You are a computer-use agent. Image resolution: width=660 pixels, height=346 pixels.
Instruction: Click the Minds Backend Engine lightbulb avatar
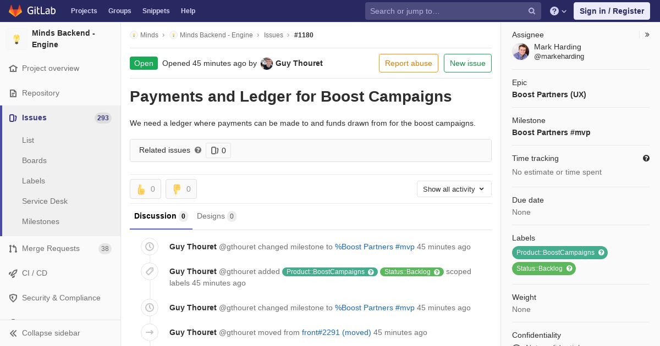16,39
